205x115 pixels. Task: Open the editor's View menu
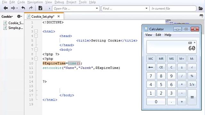pos(48,2)
